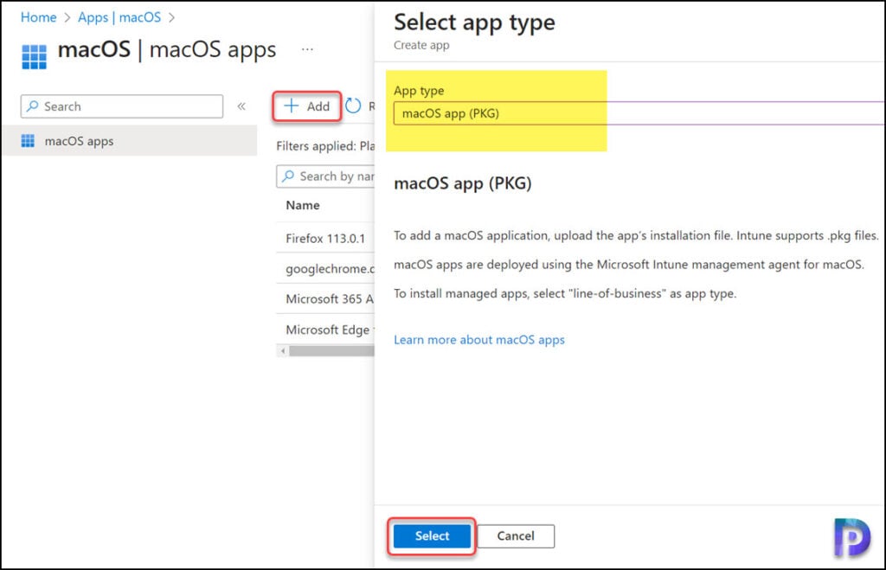
Task: Click the horizontal scrollbar left arrow
Action: coord(283,351)
